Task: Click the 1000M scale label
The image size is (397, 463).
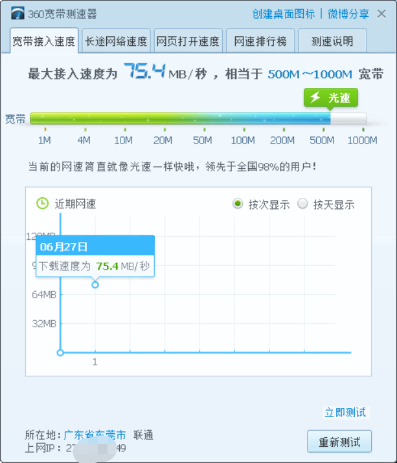Action: [x=363, y=140]
